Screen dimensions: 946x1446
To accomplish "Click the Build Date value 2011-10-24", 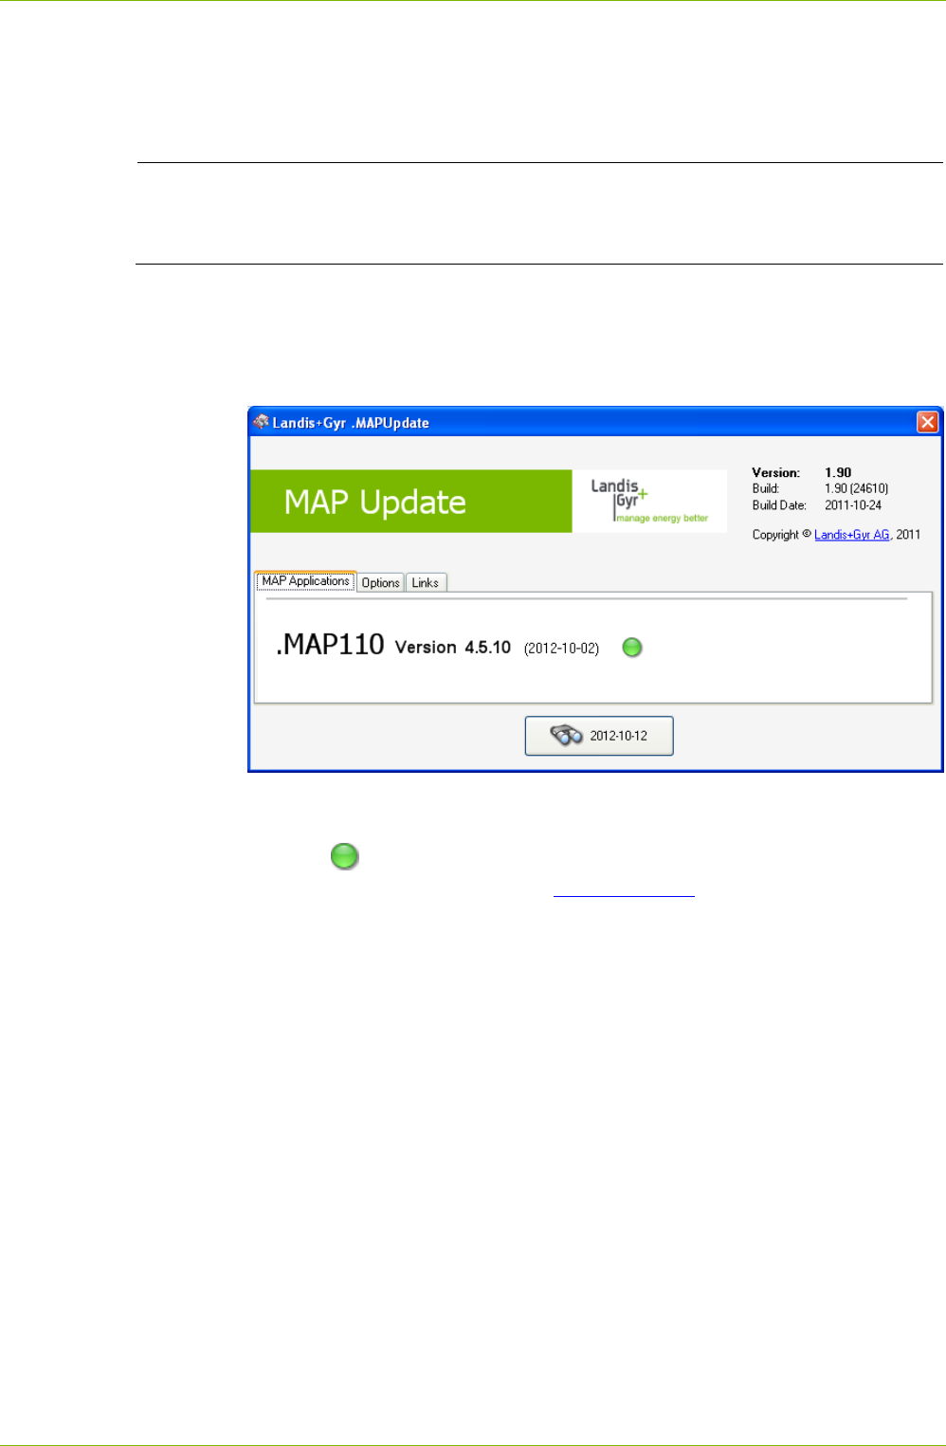I will point(853,505).
